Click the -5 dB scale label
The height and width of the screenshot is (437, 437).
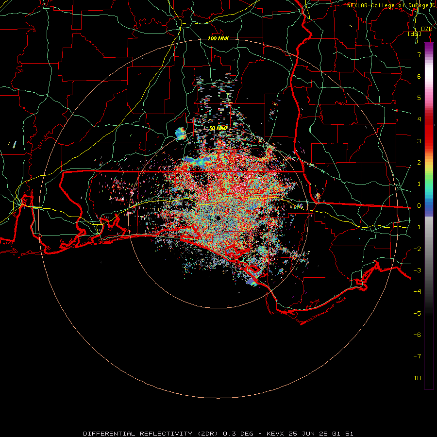pyautogui.click(x=417, y=314)
